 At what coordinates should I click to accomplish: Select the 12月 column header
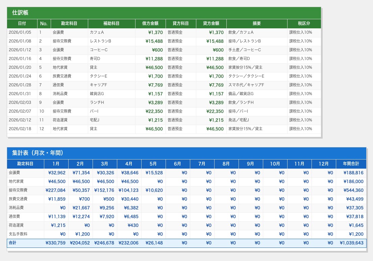(324, 164)
